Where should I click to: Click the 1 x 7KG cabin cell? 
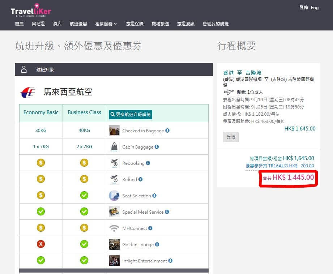coord(41,146)
